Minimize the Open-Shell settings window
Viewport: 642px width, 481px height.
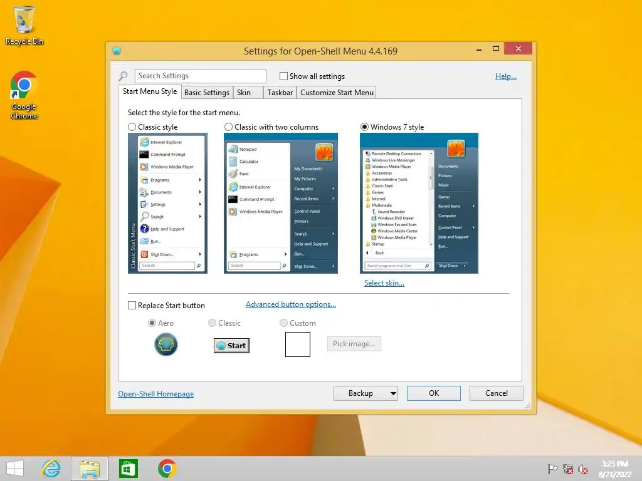479,49
